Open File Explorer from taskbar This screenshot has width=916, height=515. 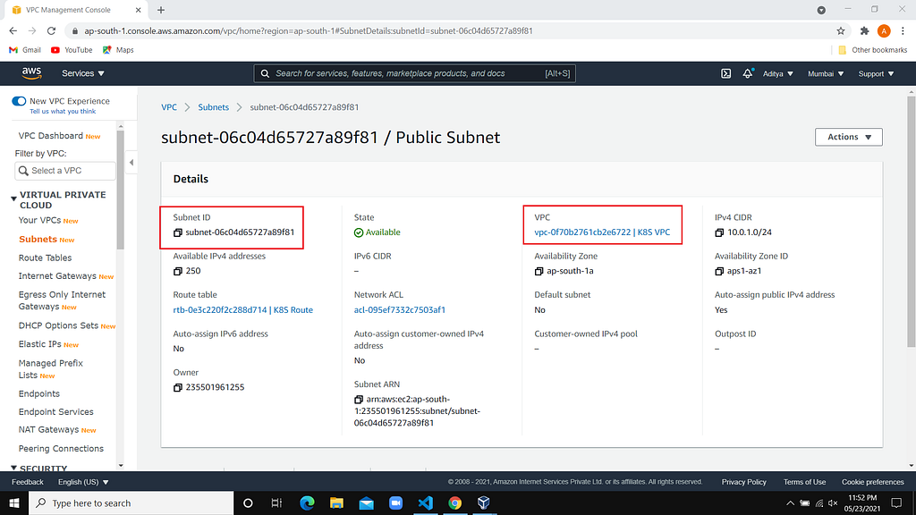pos(336,502)
